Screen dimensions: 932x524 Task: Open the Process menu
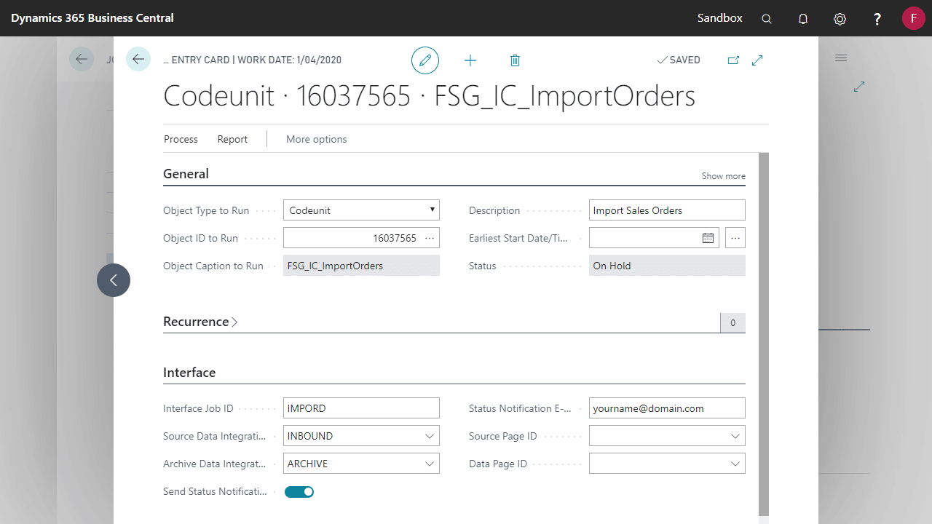181,139
